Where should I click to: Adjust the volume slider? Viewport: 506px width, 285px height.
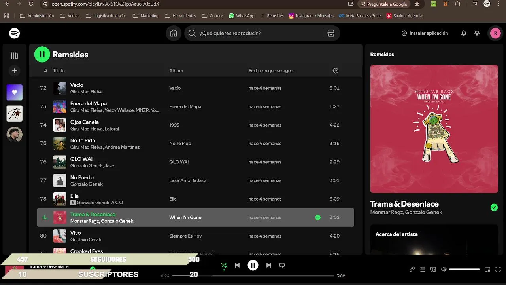tap(464, 269)
